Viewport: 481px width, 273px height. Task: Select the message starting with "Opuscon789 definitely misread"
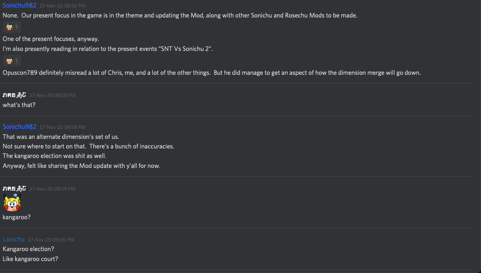coord(211,73)
